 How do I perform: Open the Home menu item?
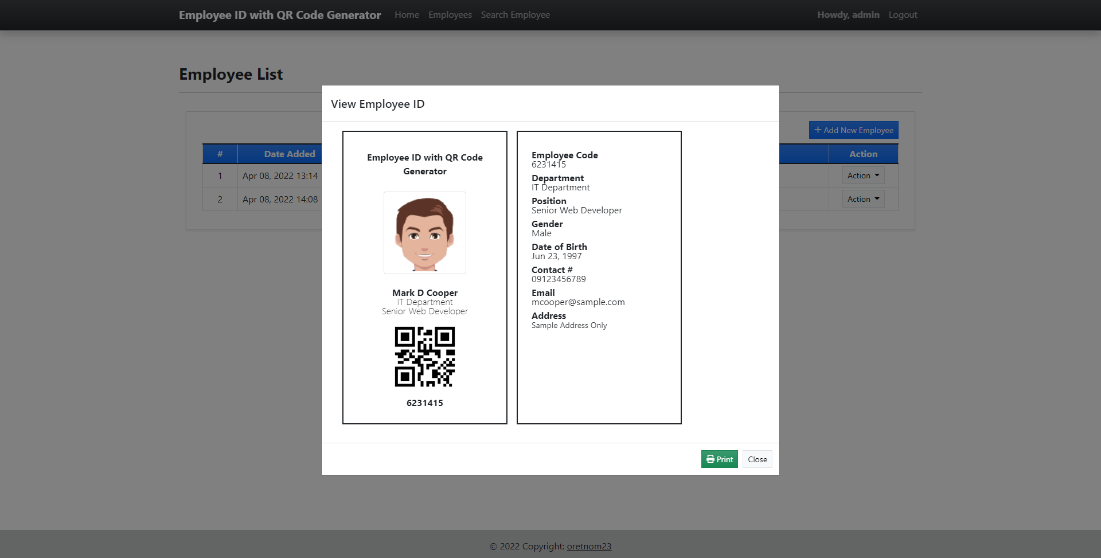pyautogui.click(x=407, y=15)
